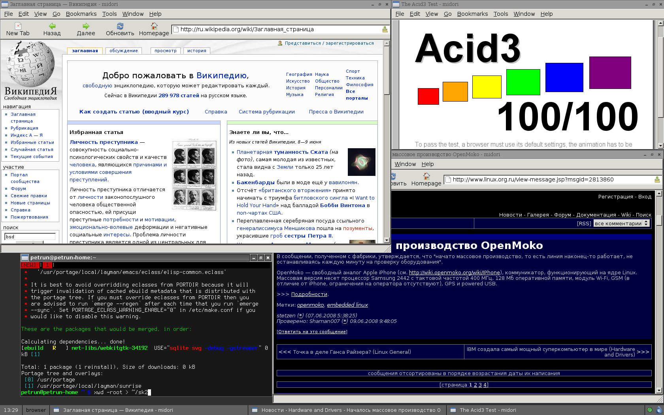Click the page icon in the Wikipedia URL field
The height and width of the screenshot is (415, 664).
tap(176, 29)
